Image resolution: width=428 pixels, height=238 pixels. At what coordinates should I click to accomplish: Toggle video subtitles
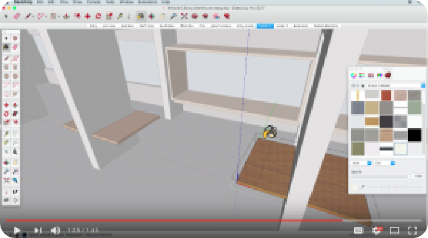(358, 230)
